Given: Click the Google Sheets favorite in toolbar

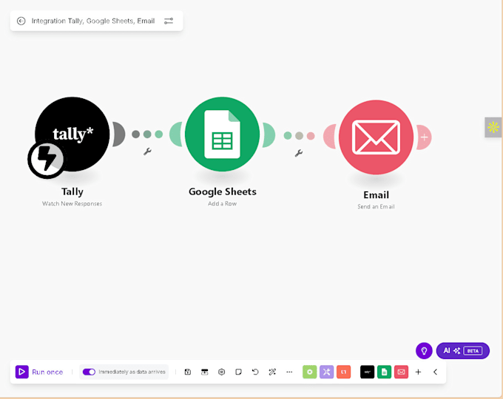Looking at the screenshot, I should pos(385,372).
